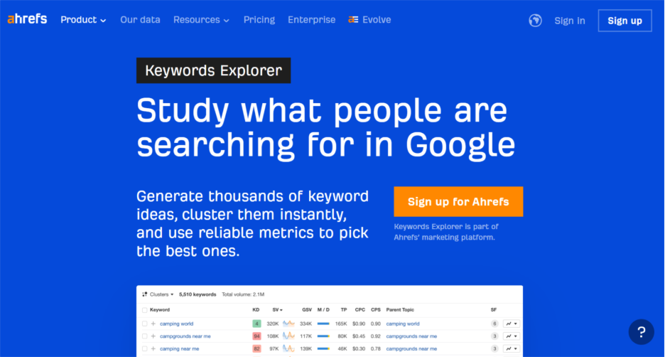This screenshot has height=357, width=665.
Task: Click the search volume sparkline for camping world
Action: [288, 324]
